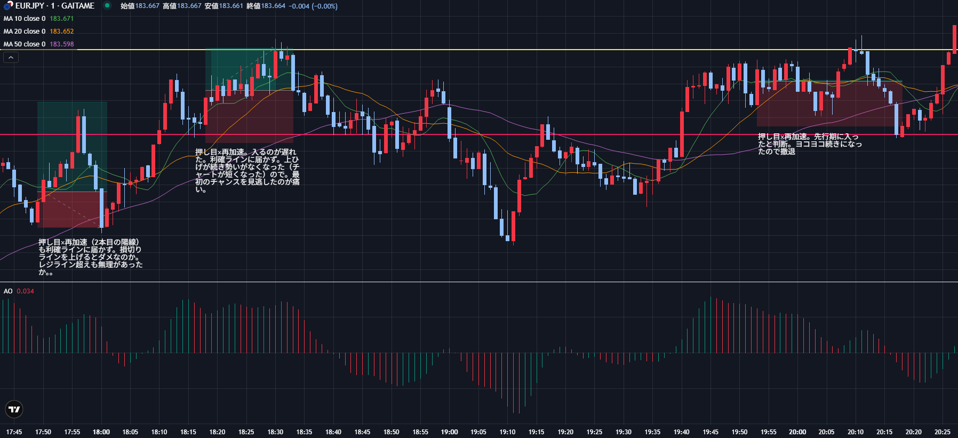Select the MA 10 close indicator legend

(x=25, y=19)
